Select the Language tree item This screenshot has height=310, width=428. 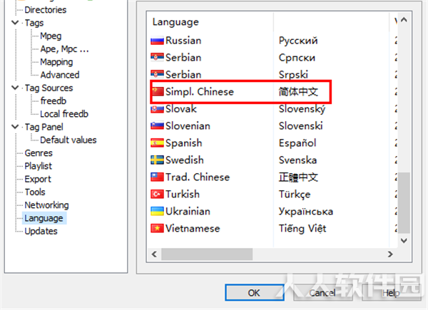click(44, 218)
